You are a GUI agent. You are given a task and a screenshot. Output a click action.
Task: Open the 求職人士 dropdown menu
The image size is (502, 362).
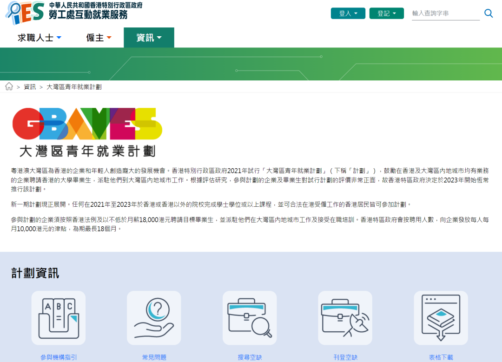point(40,38)
